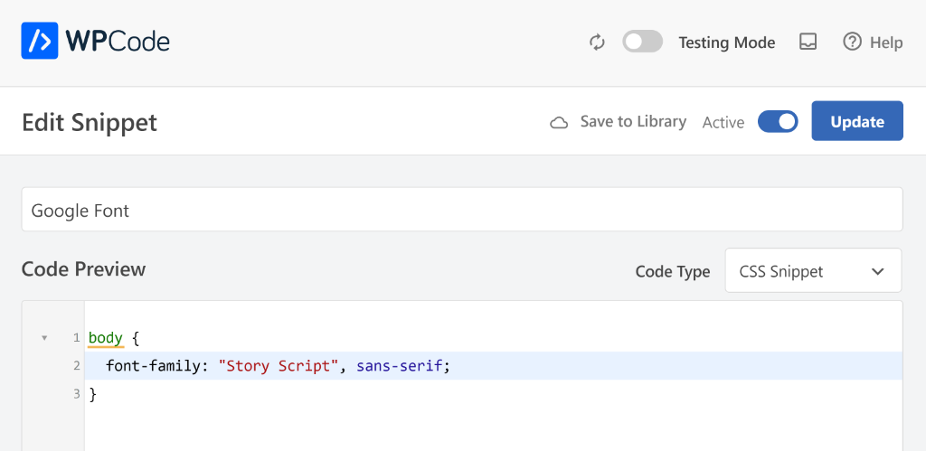Open the notifications inbox icon

pos(808,42)
